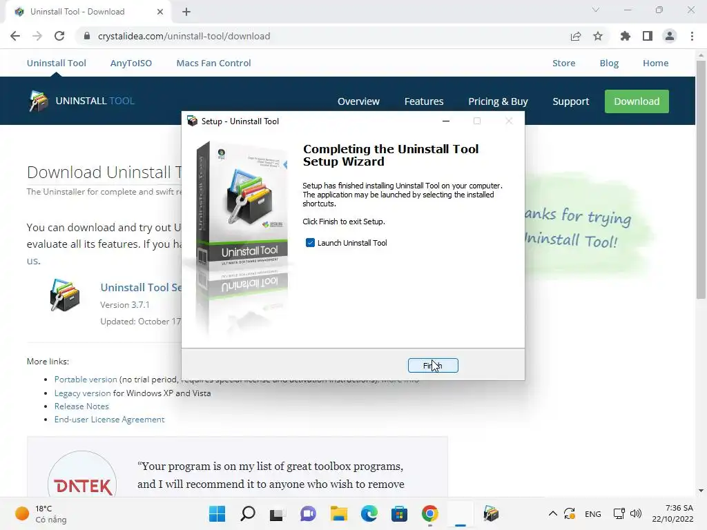
Task: Open the clock showing 7:36 SA
Action: tap(672, 513)
